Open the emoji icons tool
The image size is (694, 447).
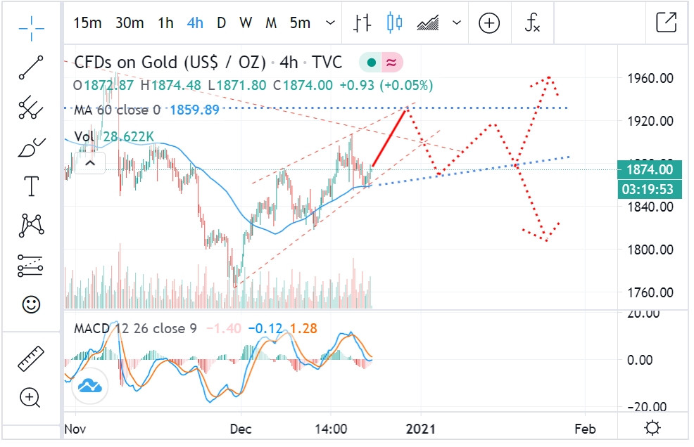[x=31, y=304]
